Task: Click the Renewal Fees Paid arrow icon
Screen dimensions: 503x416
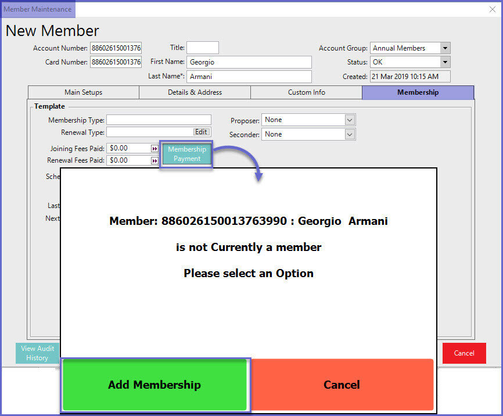Action: point(155,160)
